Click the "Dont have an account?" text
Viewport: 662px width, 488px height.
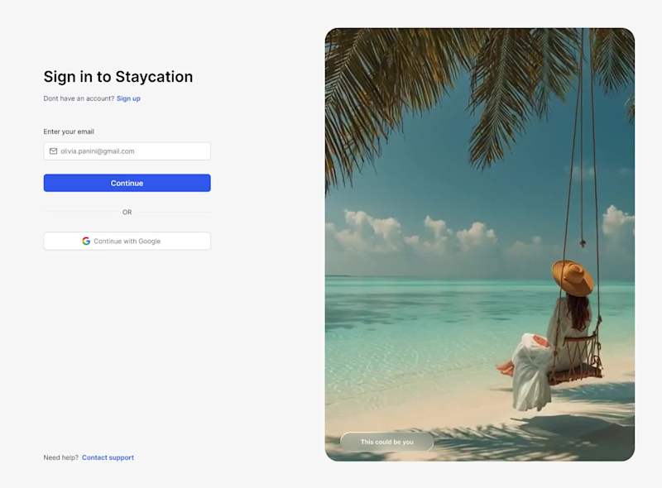pos(79,98)
